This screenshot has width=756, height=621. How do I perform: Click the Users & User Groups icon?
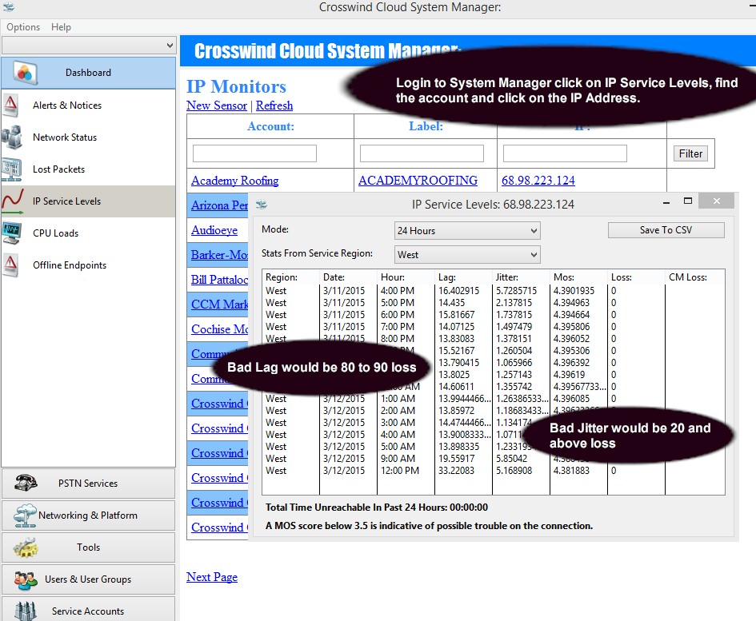(26, 579)
